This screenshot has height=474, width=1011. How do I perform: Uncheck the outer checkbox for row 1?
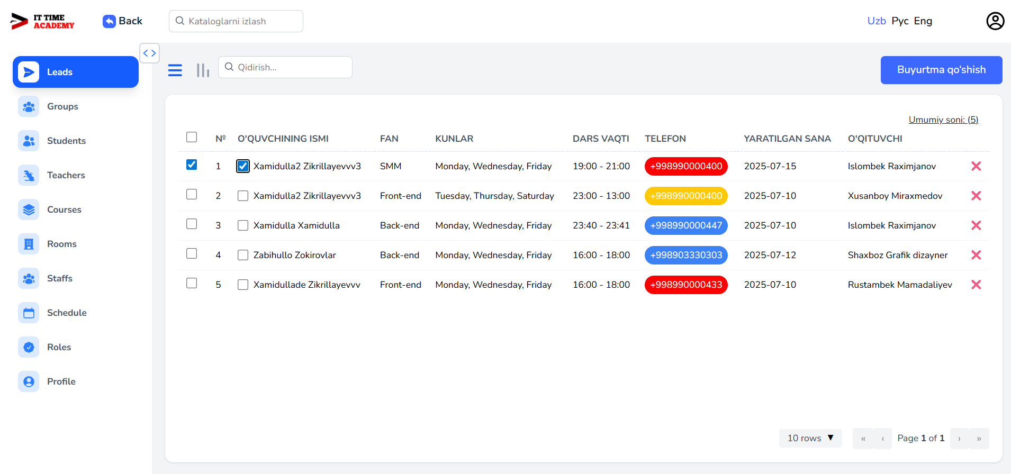pos(192,165)
